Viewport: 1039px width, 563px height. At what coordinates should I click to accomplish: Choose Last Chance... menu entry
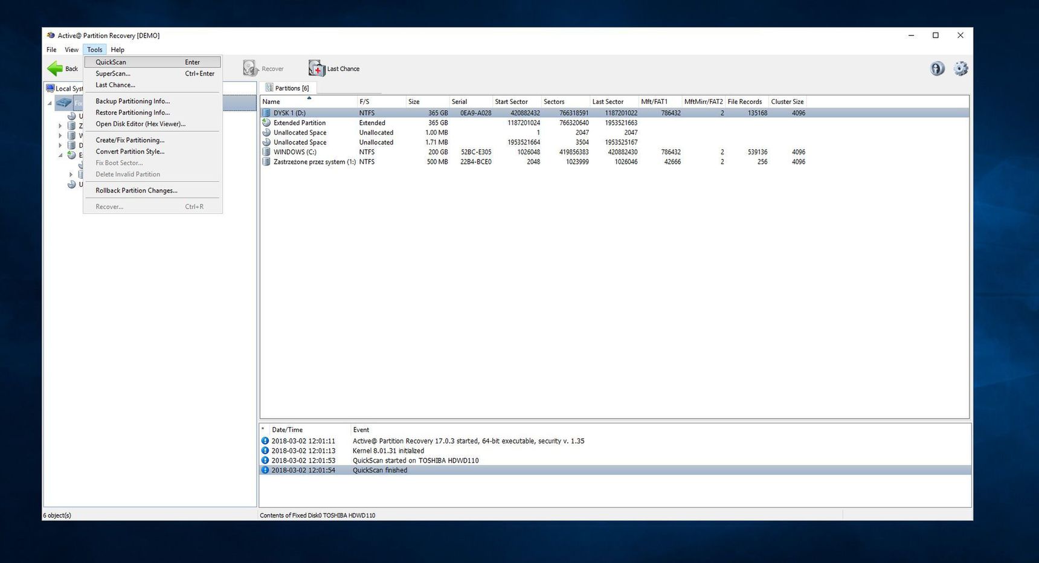pyautogui.click(x=153, y=85)
